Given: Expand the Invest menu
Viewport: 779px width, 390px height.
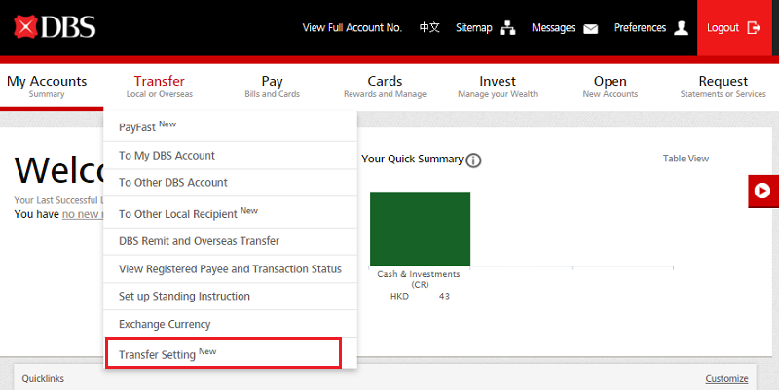Looking at the screenshot, I should (x=498, y=87).
